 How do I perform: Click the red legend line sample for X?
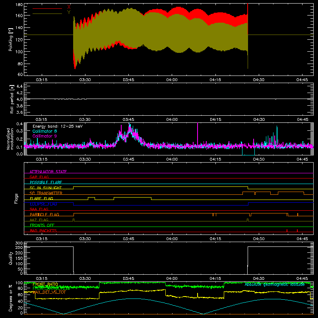pos(47,8)
